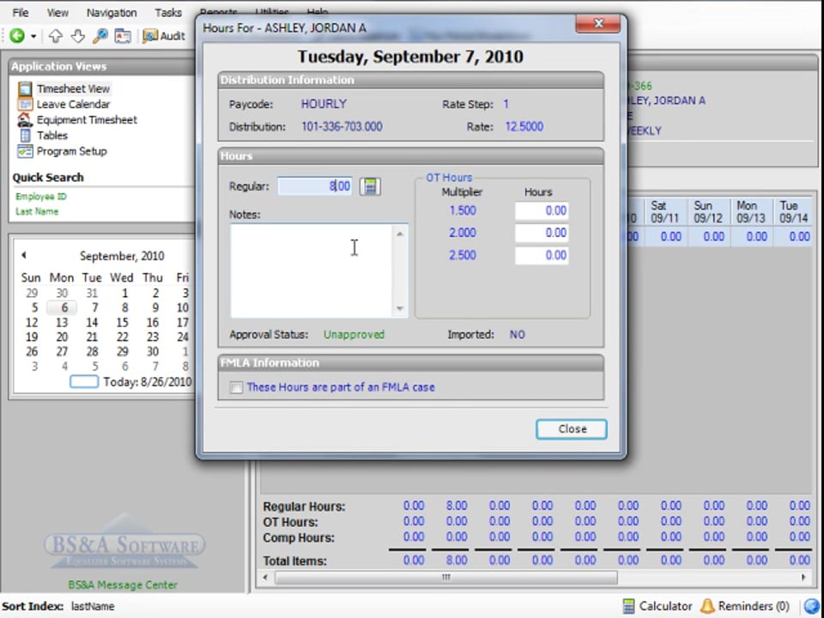Click inside the Notes text area

coord(312,270)
